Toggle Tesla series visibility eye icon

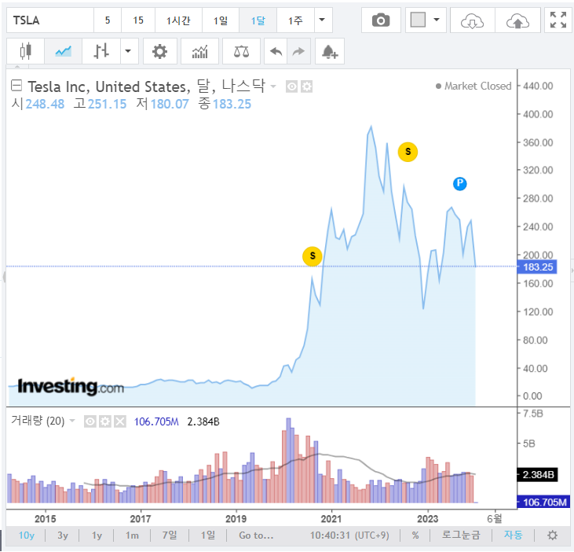click(291, 86)
